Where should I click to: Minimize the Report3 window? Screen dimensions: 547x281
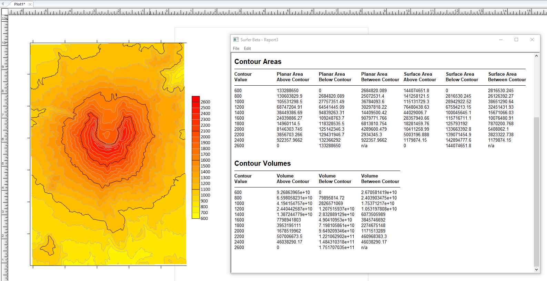pos(501,40)
